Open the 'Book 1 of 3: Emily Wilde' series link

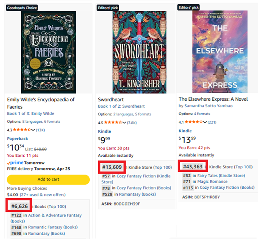31,114
